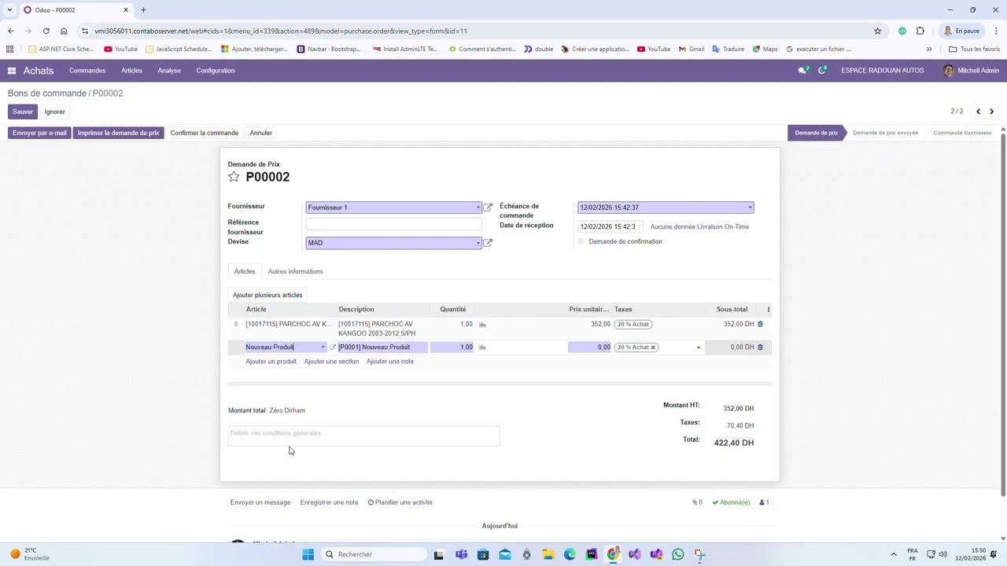The height and width of the screenshot is (566, 1007).
Task: Open Bons de commande breadcrumb link
Action: [47, 94]
